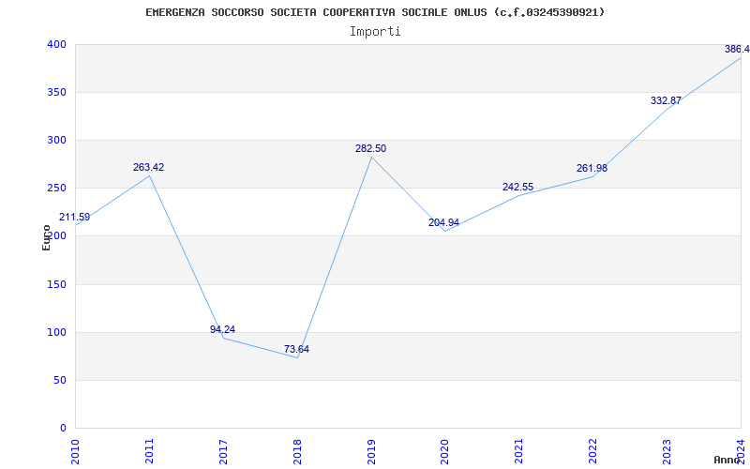This screenshot has height=469, width=750.
Task: Click the 2023 x-axis label
Action: [x=667, y=451]
